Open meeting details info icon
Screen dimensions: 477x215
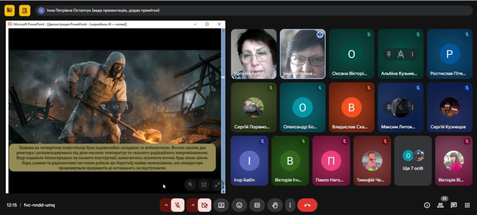[x=427, y=205]
